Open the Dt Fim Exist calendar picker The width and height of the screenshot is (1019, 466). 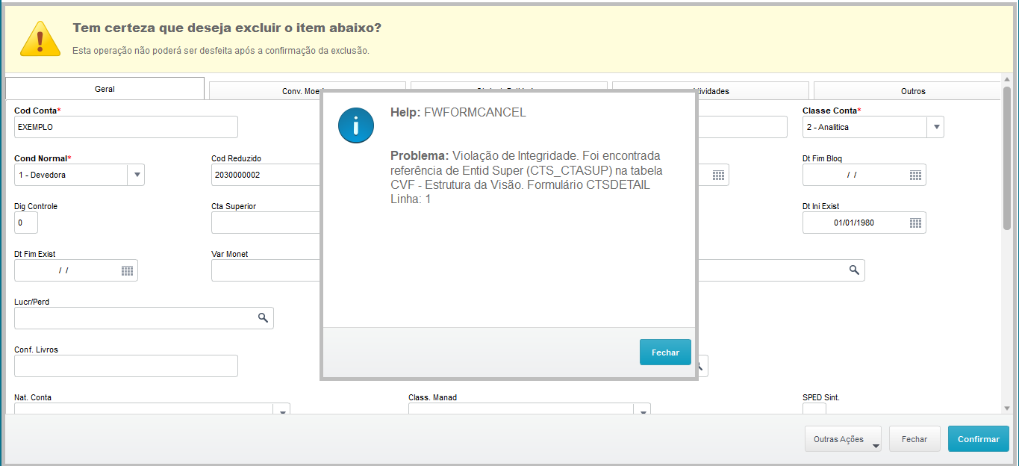pyautogui.click(x=127, y=270)
